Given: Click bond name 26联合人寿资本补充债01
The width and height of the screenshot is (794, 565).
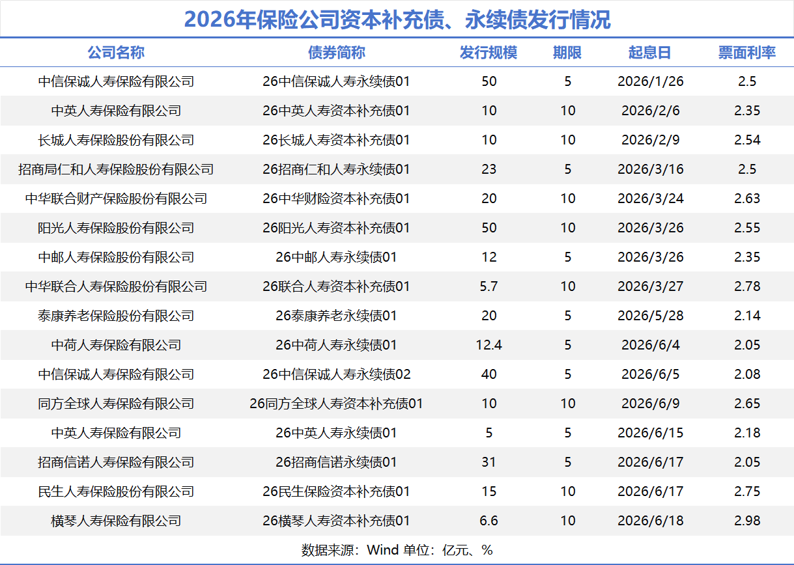Looking at the screenshot, I should 336,286.
